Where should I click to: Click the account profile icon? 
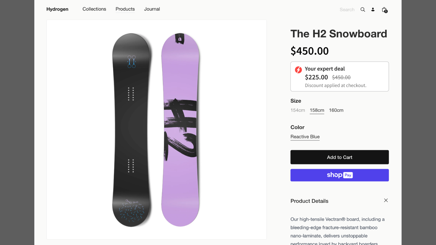373,9
